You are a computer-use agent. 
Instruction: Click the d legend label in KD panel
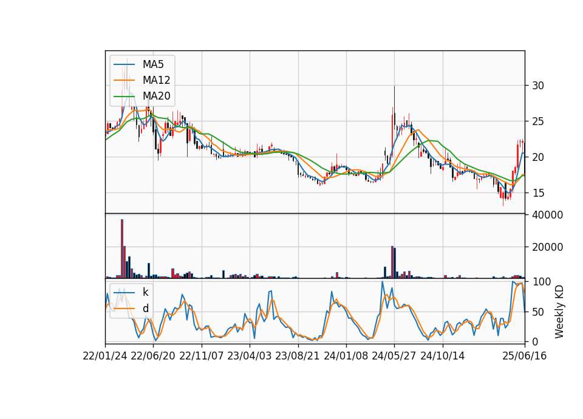pyautogui.click(x=145, y=308)
